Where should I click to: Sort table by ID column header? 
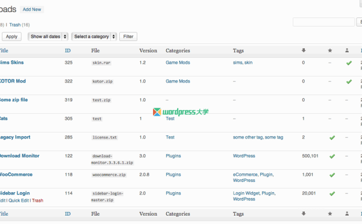point(67,51)
